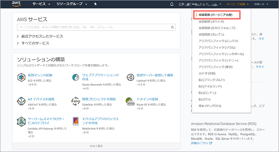Select region 米国西部 (北カリフォルニア)
Screen dimensions: 279x152
(217, 28)
